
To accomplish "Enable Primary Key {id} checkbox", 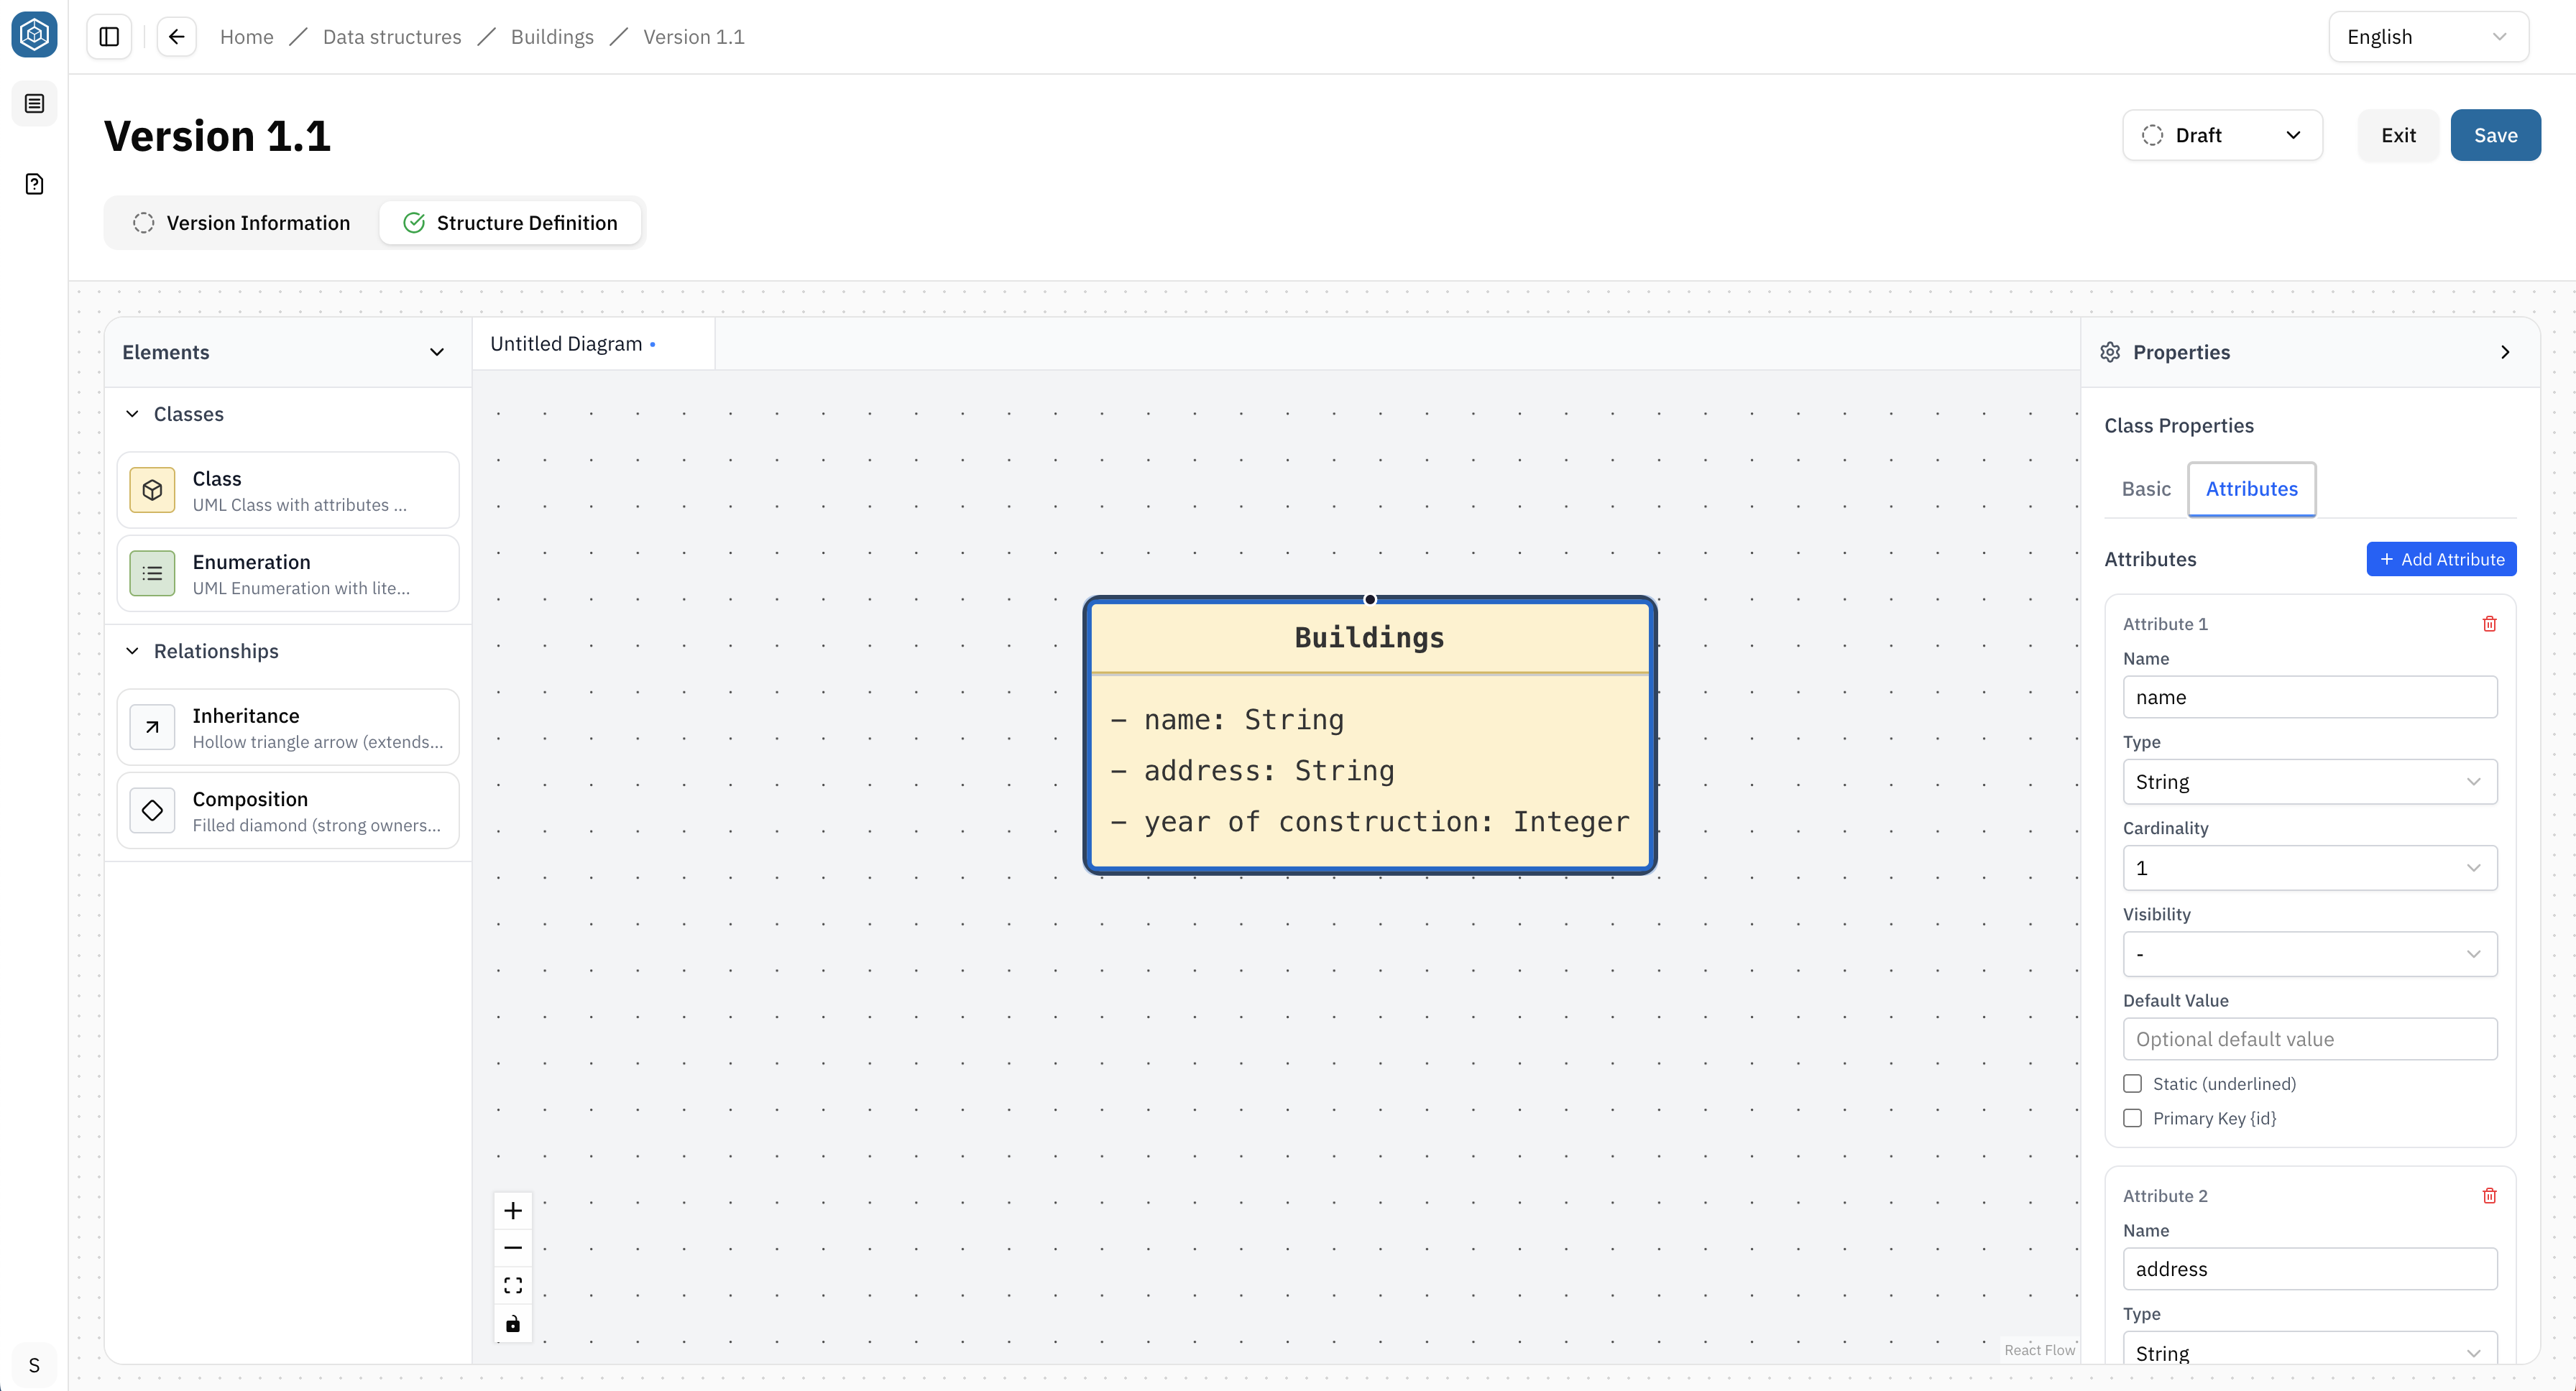I will (2133, 1118).
